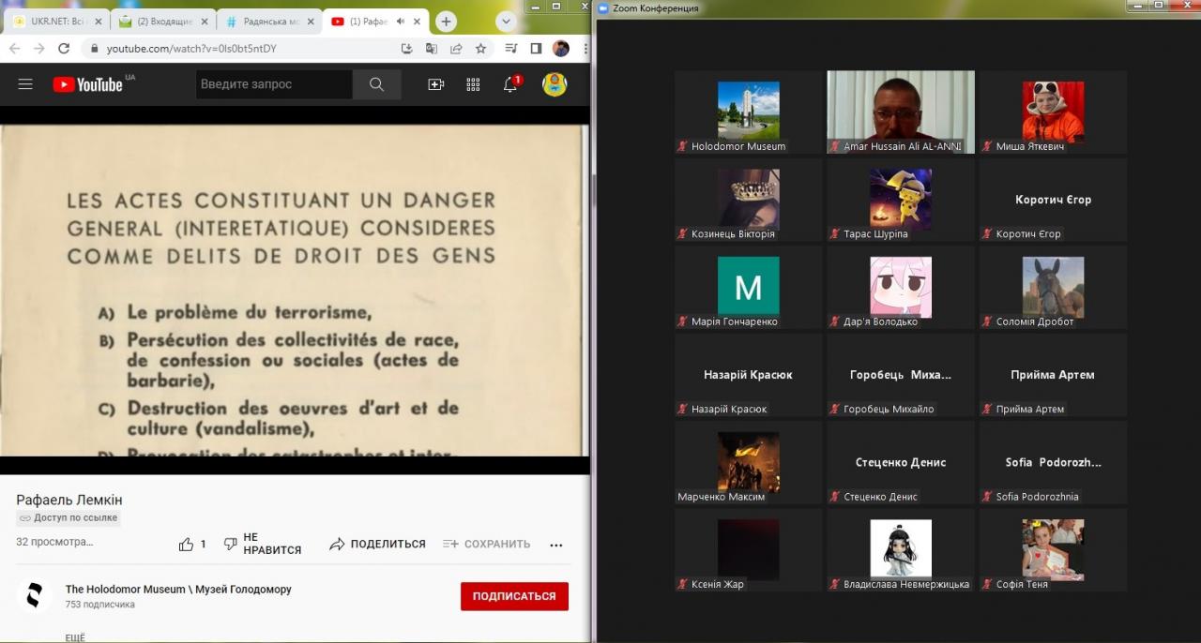This screenshot has width=1201, height=643.
Task: Bookmark this page with the star icon
Action: (480, 49)
